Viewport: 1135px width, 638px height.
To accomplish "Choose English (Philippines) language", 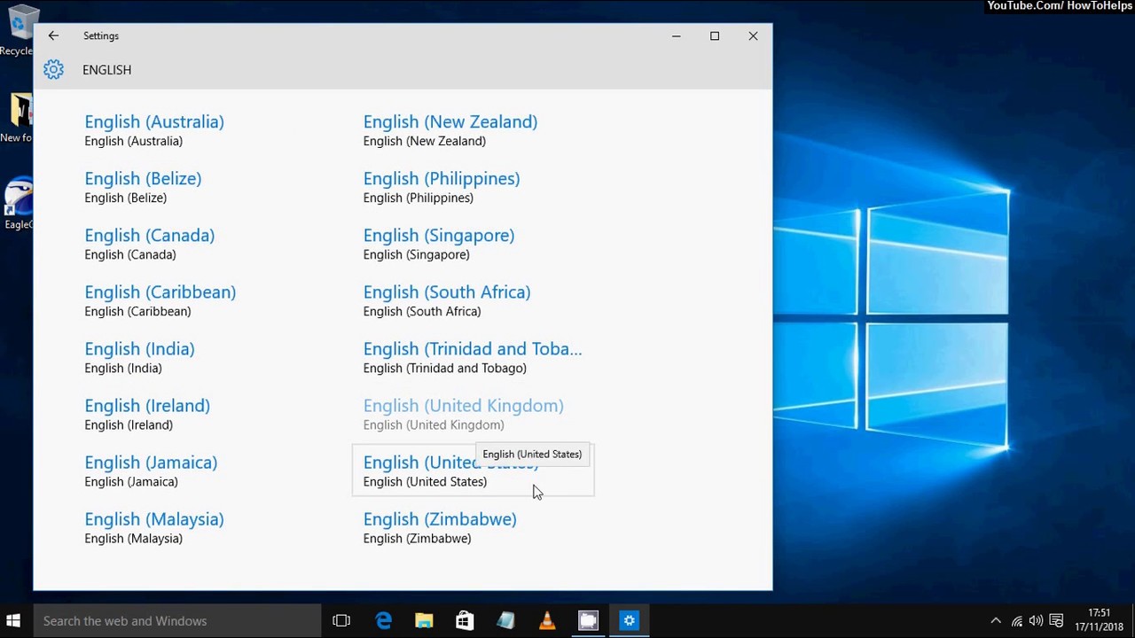I will coord(442,187).
